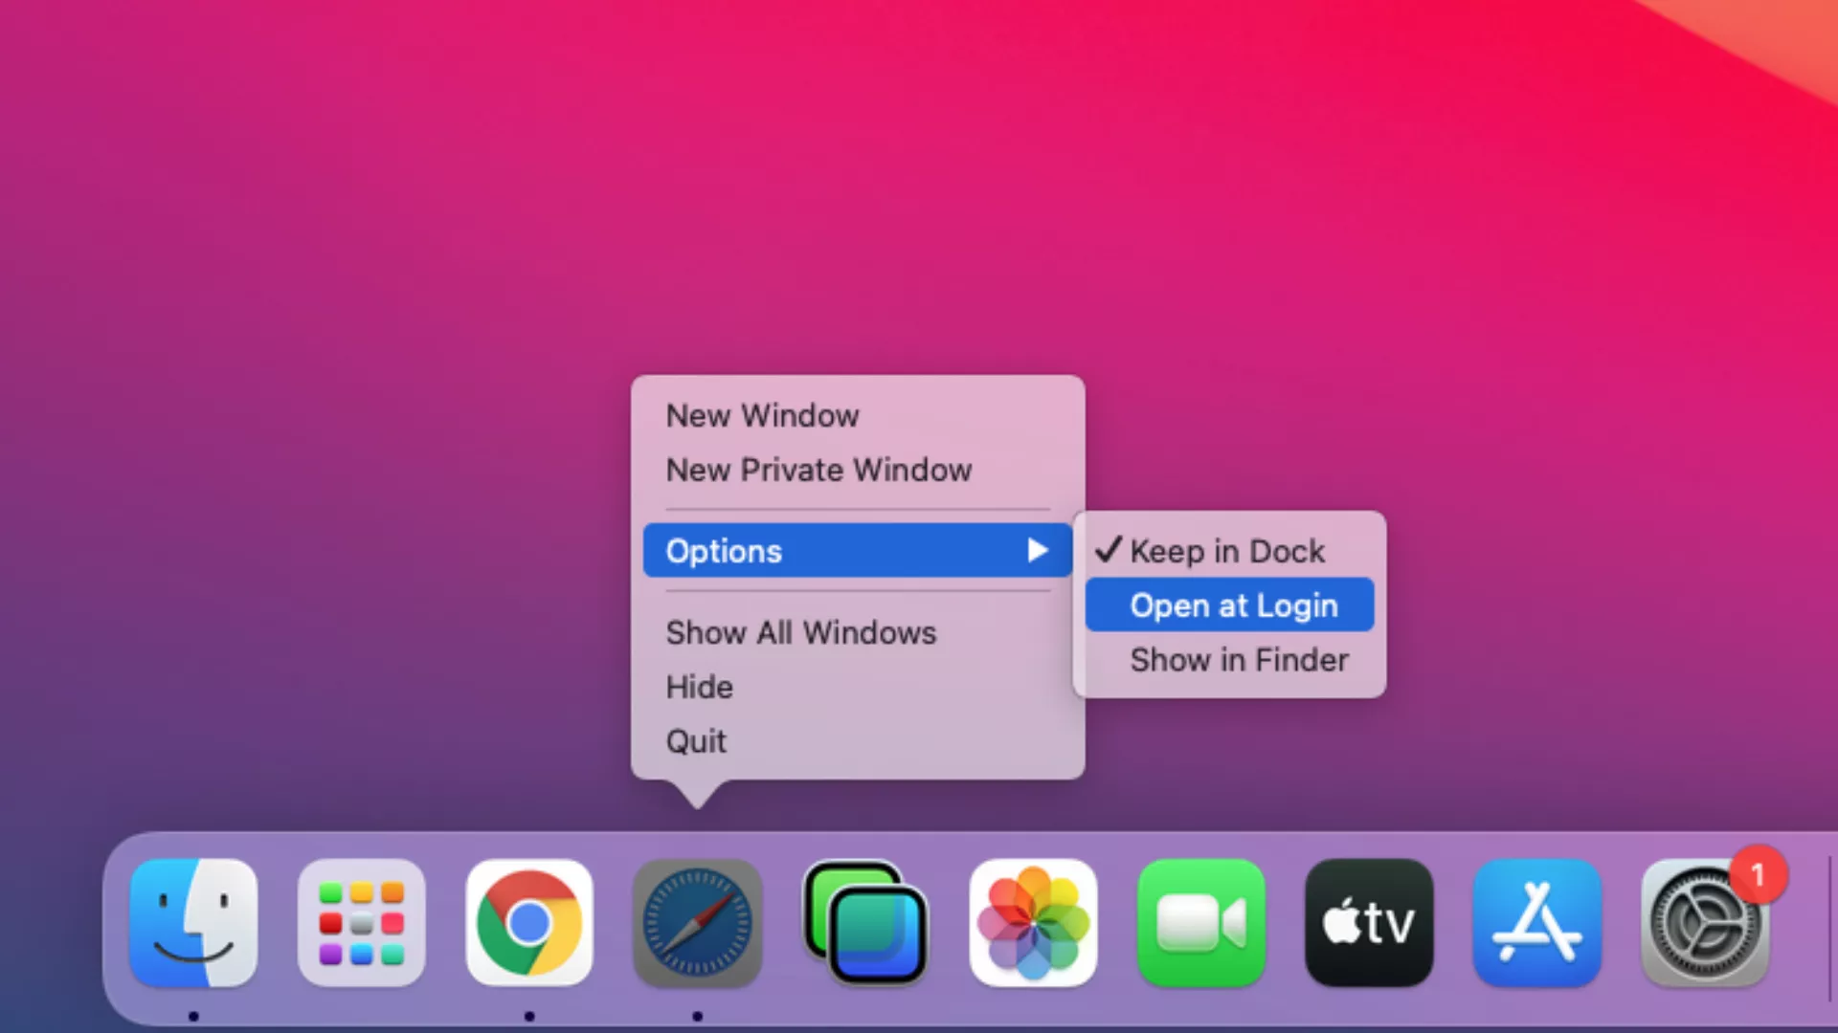Viewport: 1838px width, 1033px height.
Task: Select Show in Finder
Action: point(1239,660)
